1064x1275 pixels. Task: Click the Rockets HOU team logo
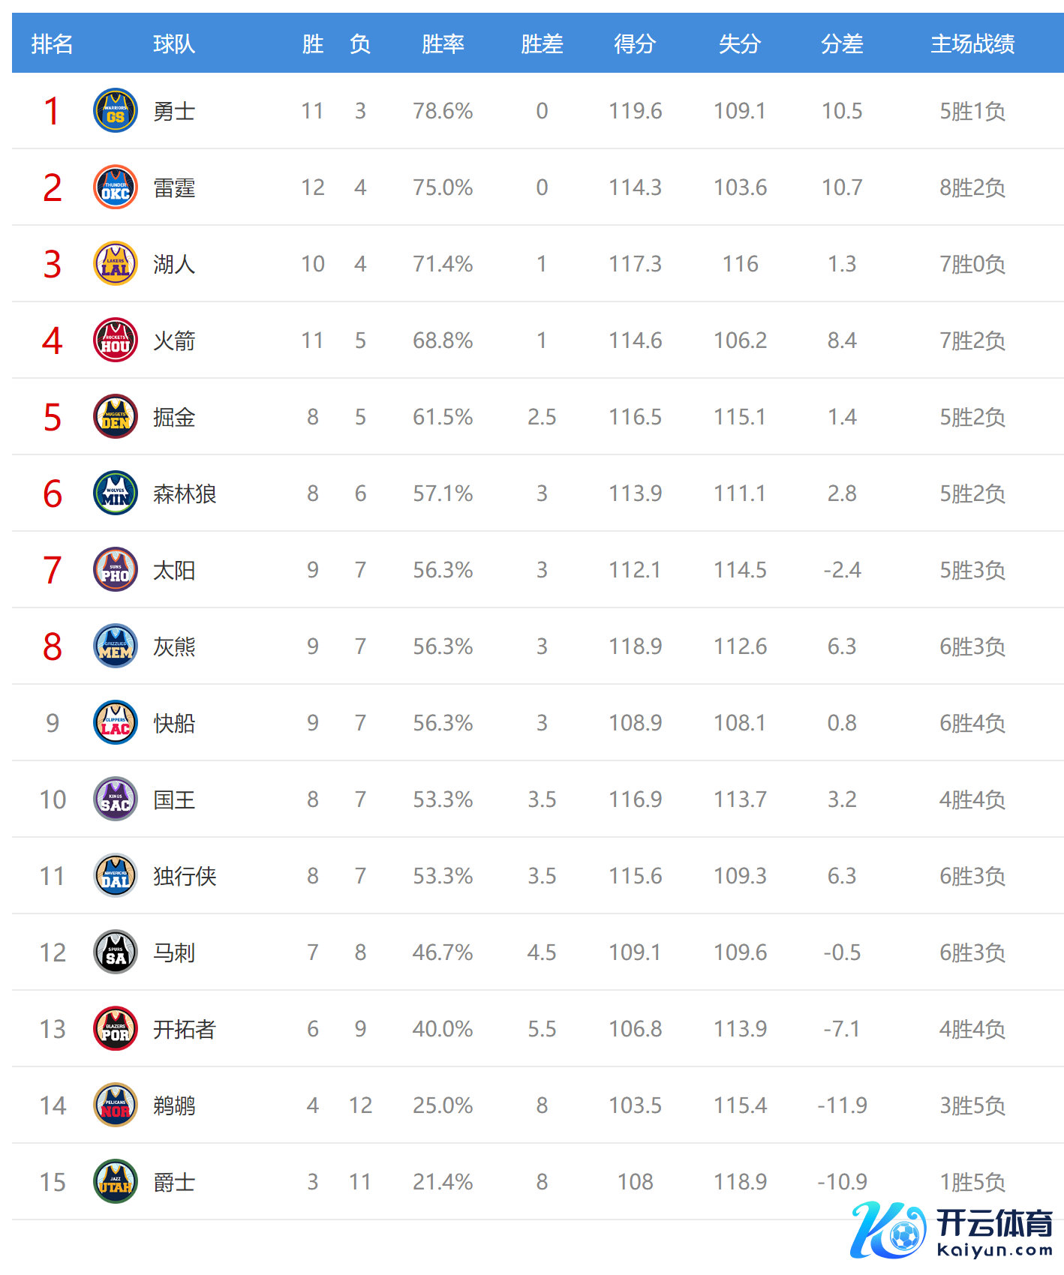click(116, 340)
